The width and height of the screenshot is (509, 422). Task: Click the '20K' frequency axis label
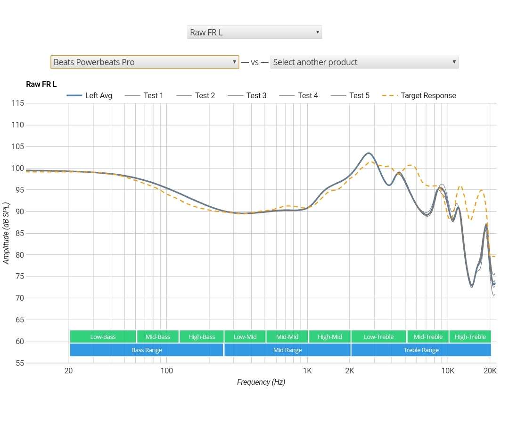coord(490,371)
